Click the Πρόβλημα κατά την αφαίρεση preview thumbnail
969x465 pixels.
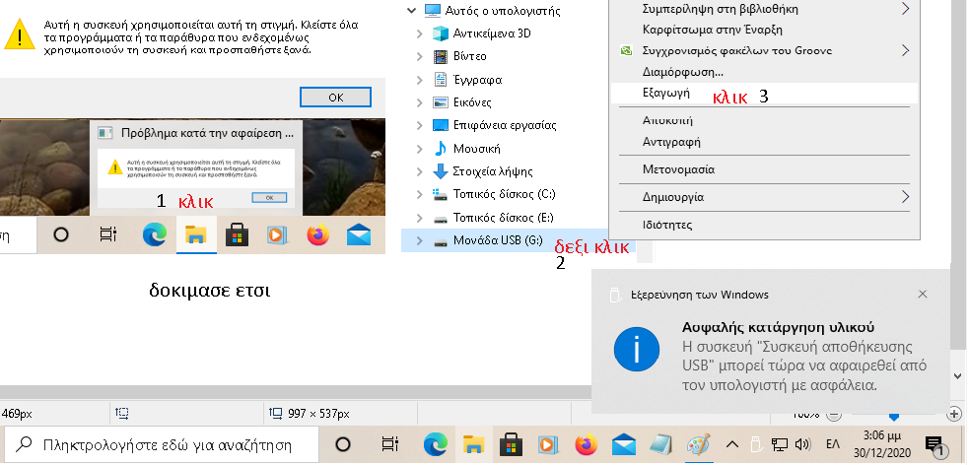point(196,166)
